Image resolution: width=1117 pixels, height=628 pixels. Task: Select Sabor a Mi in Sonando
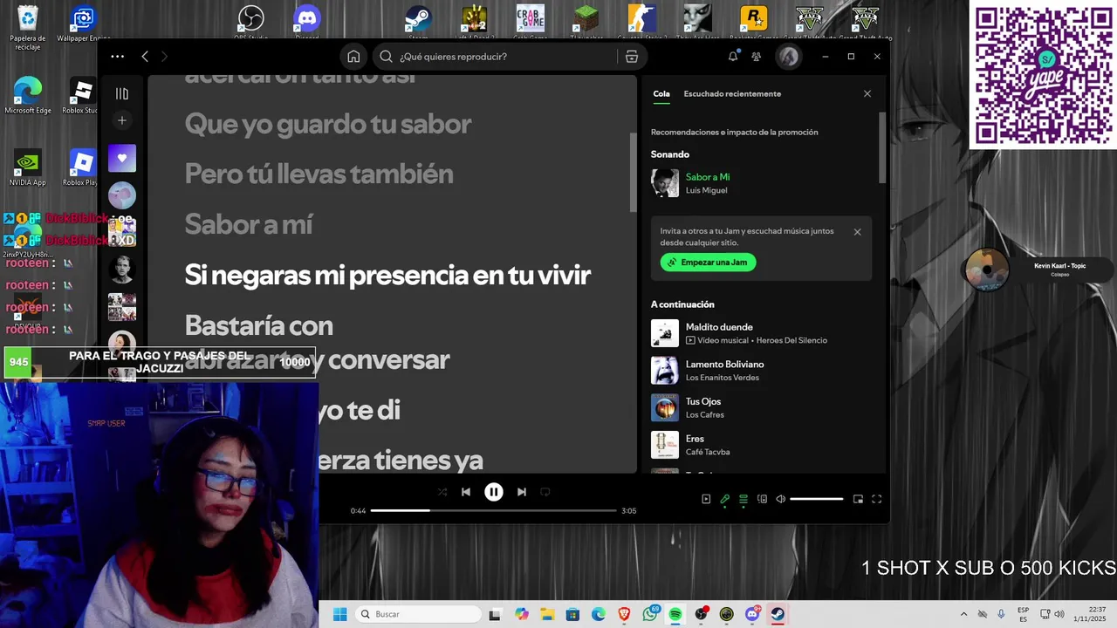(x=708, y=177)
